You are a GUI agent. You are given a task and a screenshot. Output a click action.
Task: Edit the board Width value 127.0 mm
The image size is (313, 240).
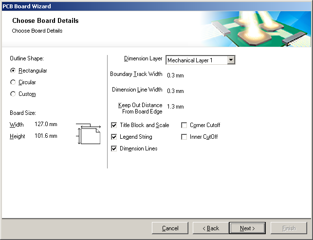pos(46,124)
